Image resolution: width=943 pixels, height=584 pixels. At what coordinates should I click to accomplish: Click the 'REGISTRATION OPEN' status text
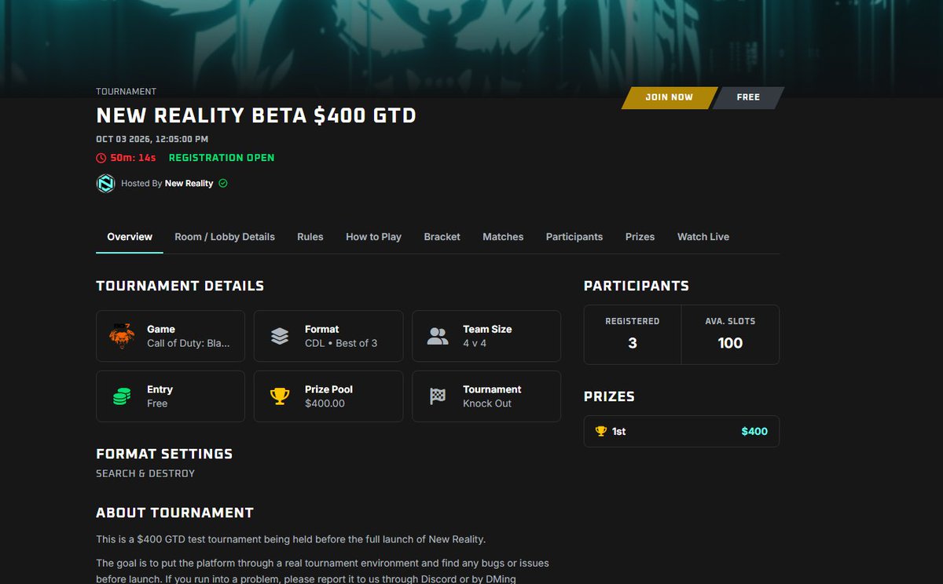coord(222,158)
